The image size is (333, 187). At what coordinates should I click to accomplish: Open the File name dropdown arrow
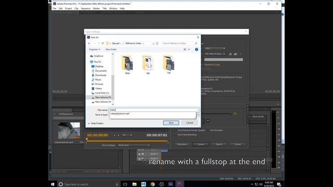(x=198, y=110)
